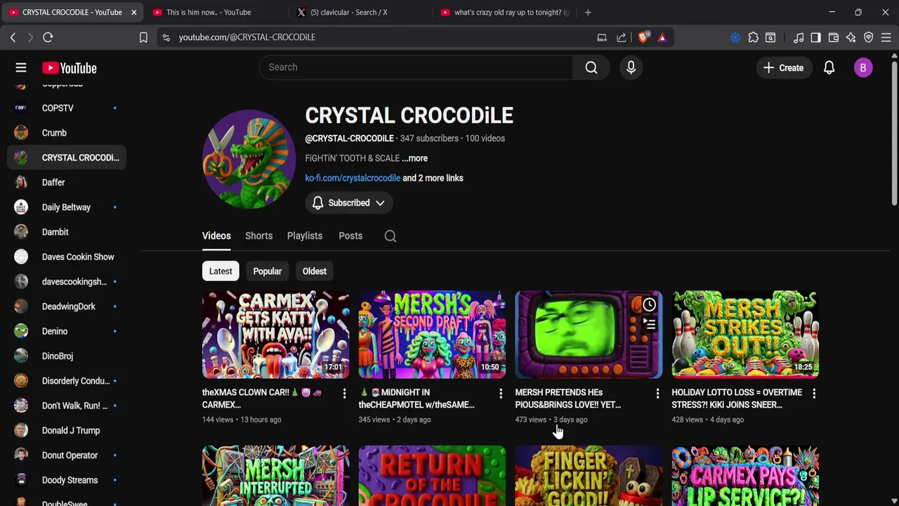The image size is (899, 506).
Task: Open browser main menu icon
Action: click(x=886, y=37)
